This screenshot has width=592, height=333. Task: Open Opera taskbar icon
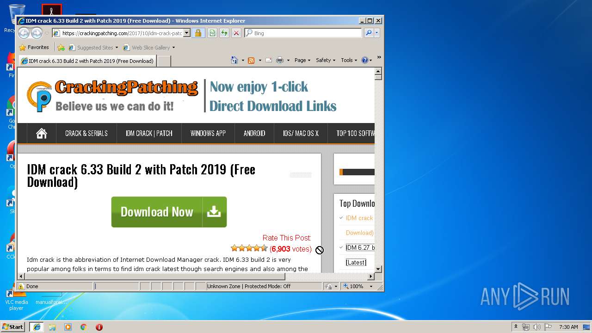click(x=99, y=327)
